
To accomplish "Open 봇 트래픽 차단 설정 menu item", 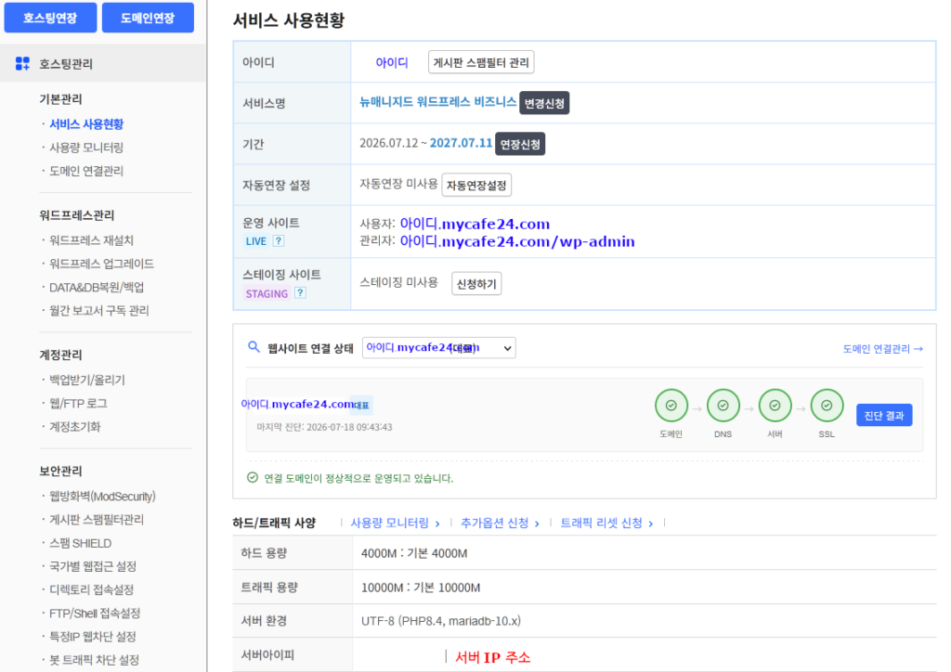I will coord(94,659).
